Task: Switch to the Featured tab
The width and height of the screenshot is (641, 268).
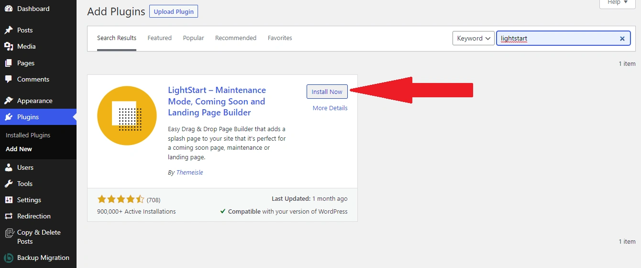Action: tap(159, 38)
